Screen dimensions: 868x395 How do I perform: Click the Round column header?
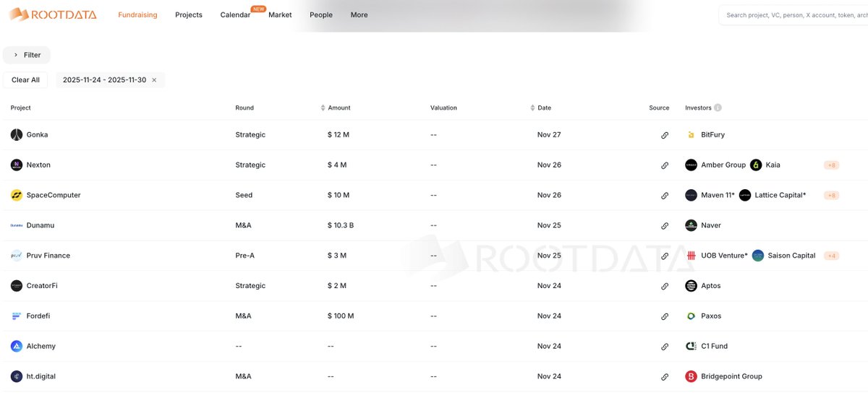coord(244,108)
